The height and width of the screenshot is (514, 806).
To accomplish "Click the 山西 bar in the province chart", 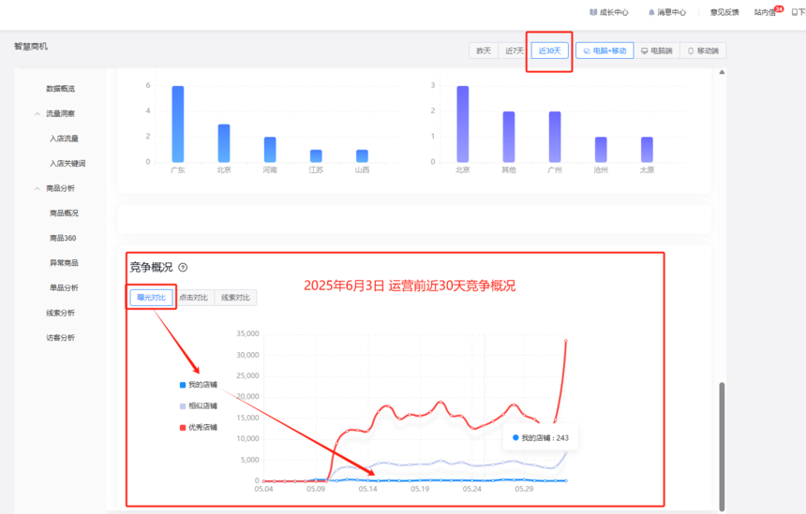I will coord(362,156).
